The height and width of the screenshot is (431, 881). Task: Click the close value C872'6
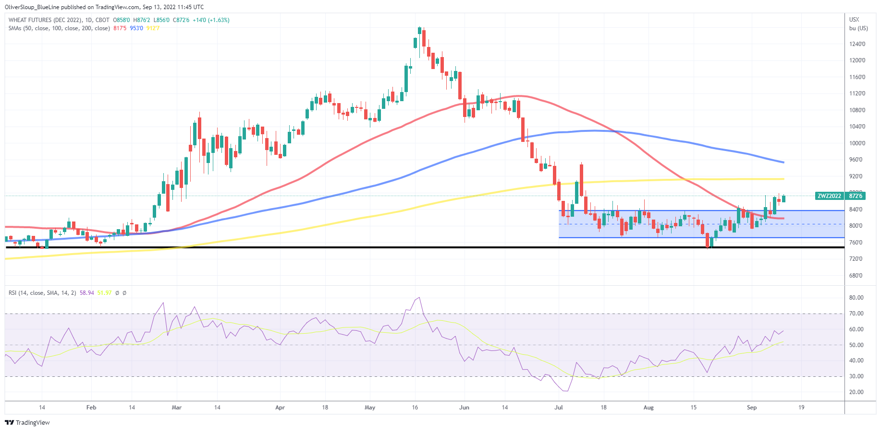[181, 20]
